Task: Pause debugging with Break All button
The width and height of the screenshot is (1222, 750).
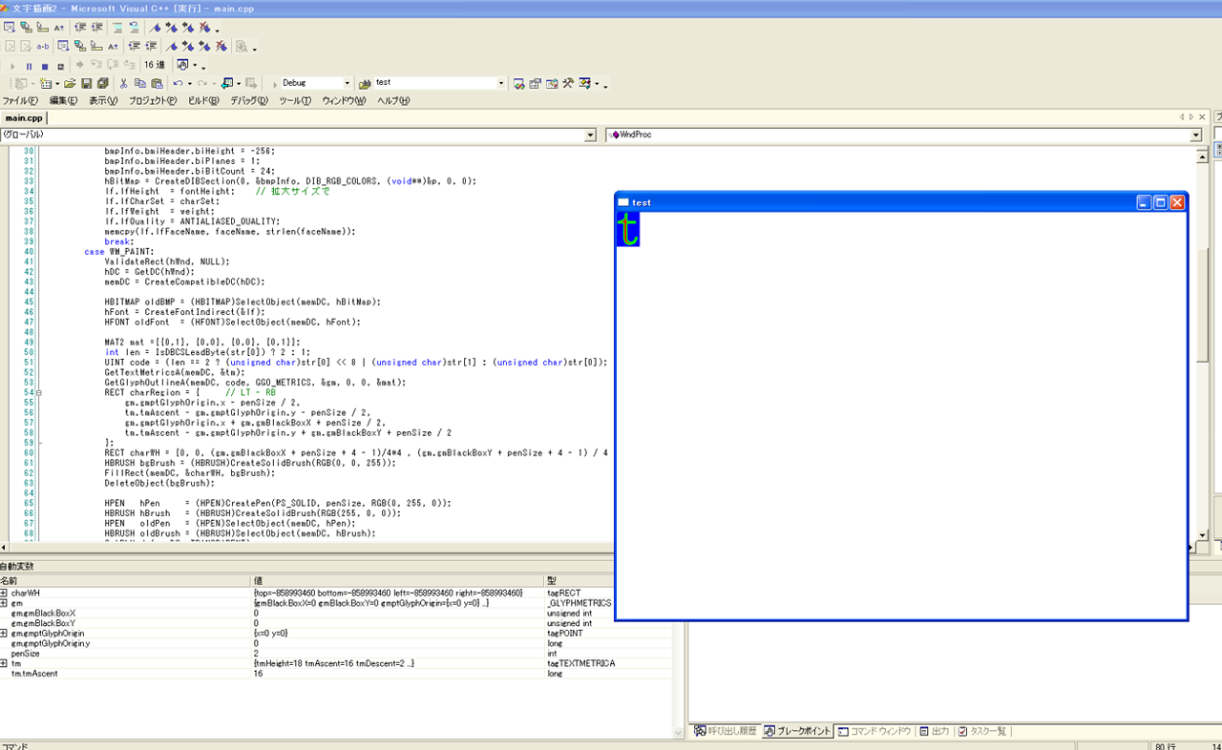Action: coord(29,66)
